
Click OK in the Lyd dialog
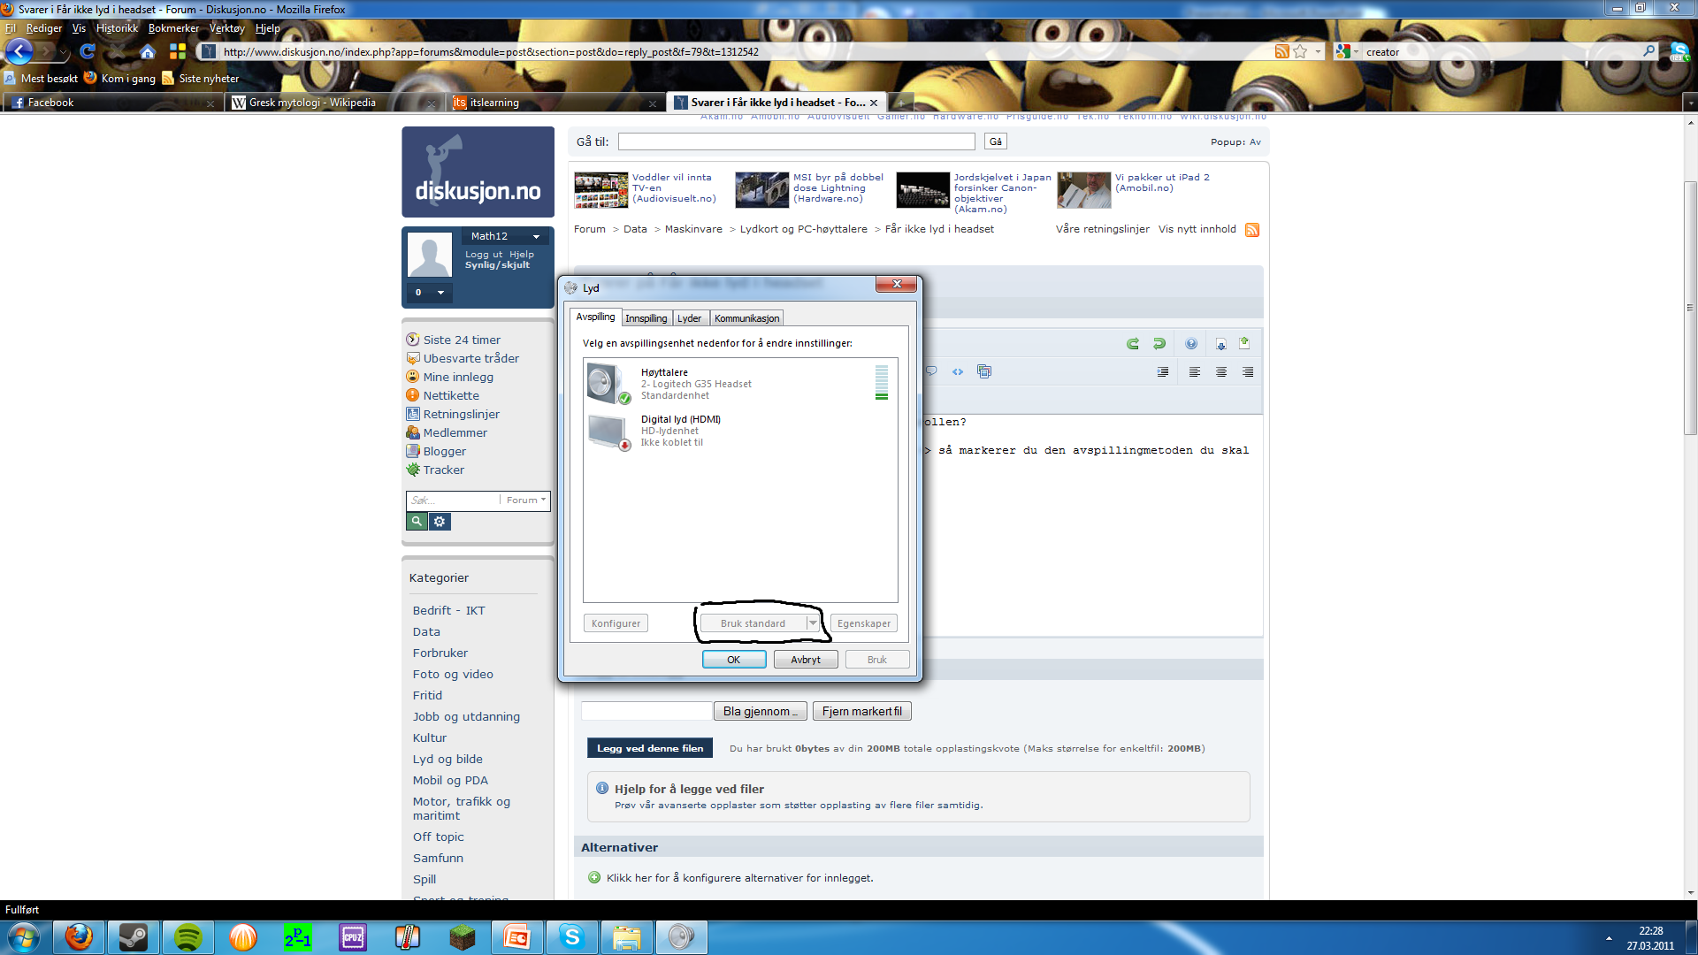(x=734, y=660)
